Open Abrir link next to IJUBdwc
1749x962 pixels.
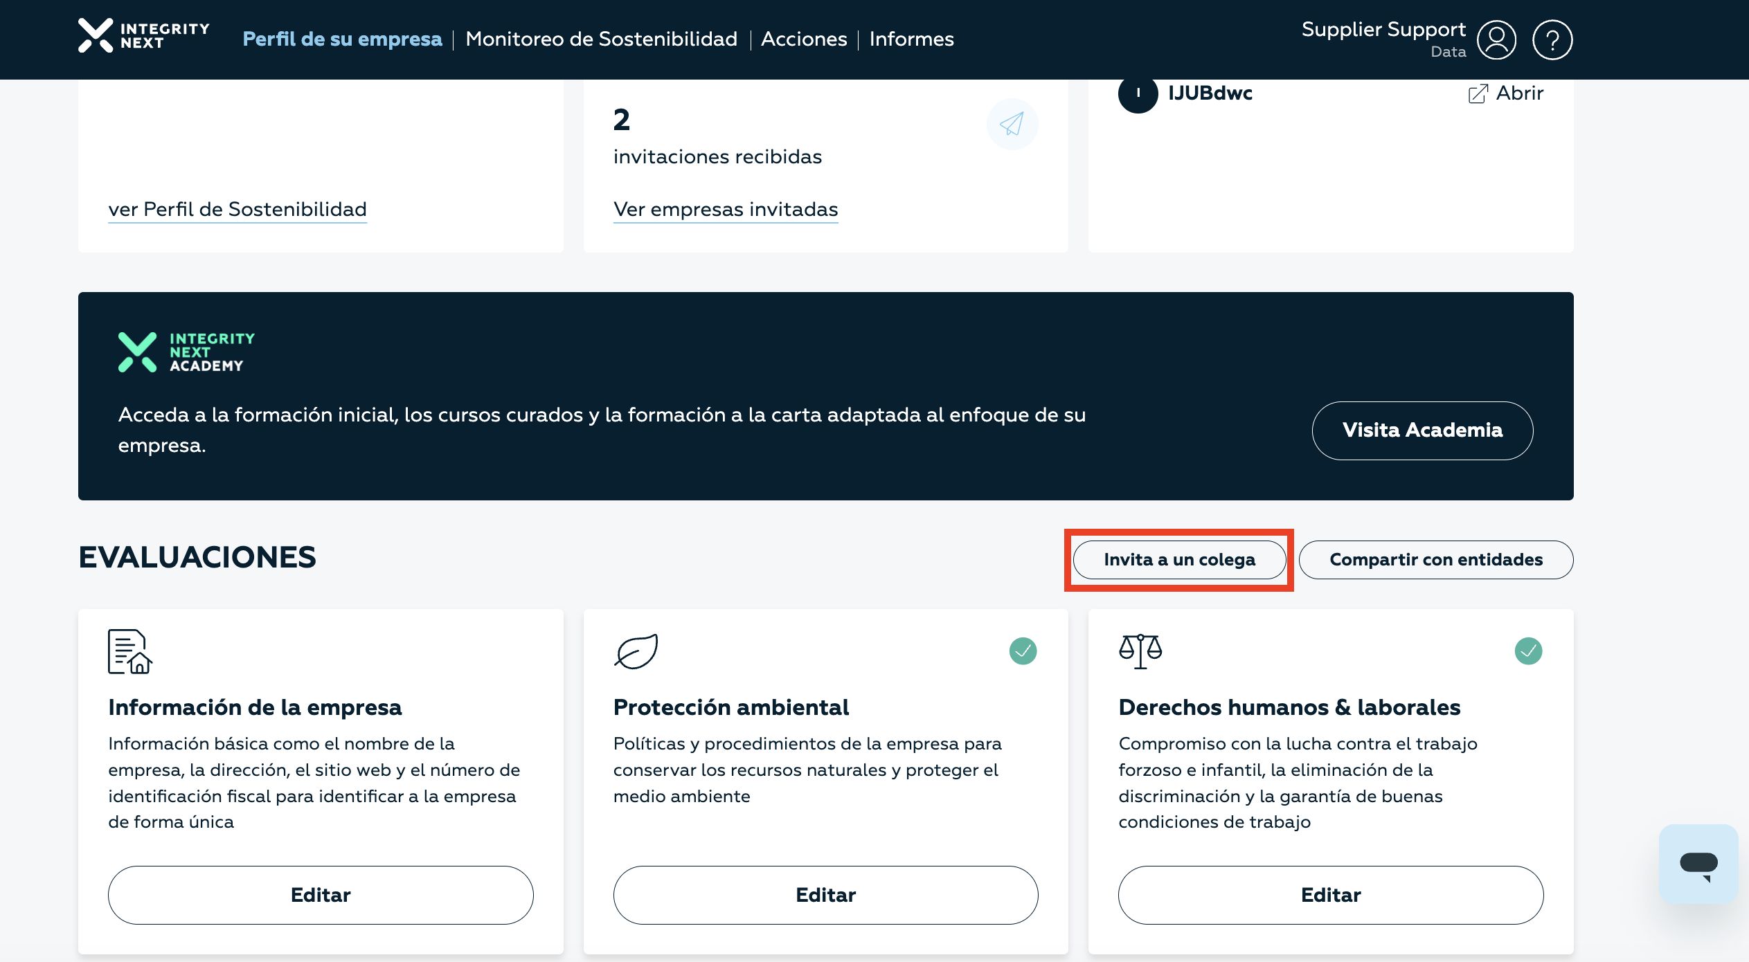tap(1506, 93)
